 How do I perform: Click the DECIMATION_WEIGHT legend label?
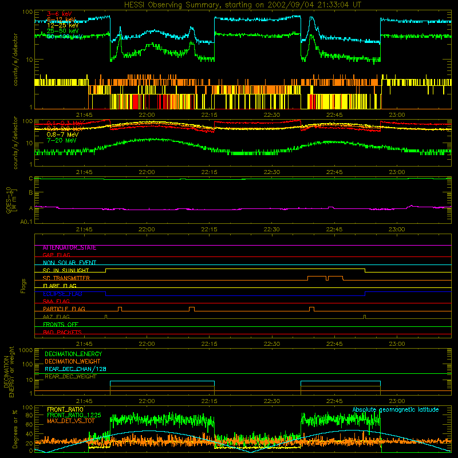click(73, 362)
